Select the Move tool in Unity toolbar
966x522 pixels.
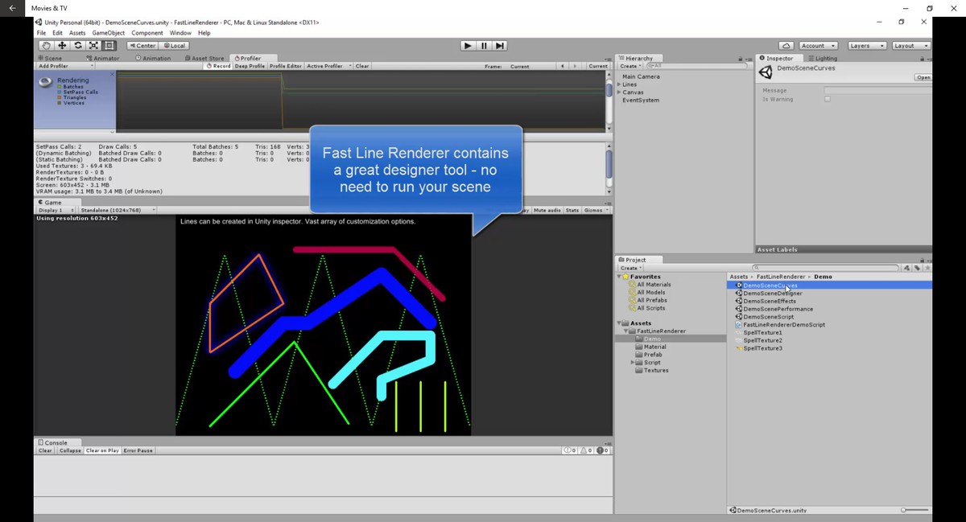62,46
